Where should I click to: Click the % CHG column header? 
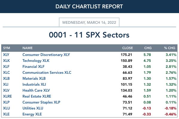point(169,48)
